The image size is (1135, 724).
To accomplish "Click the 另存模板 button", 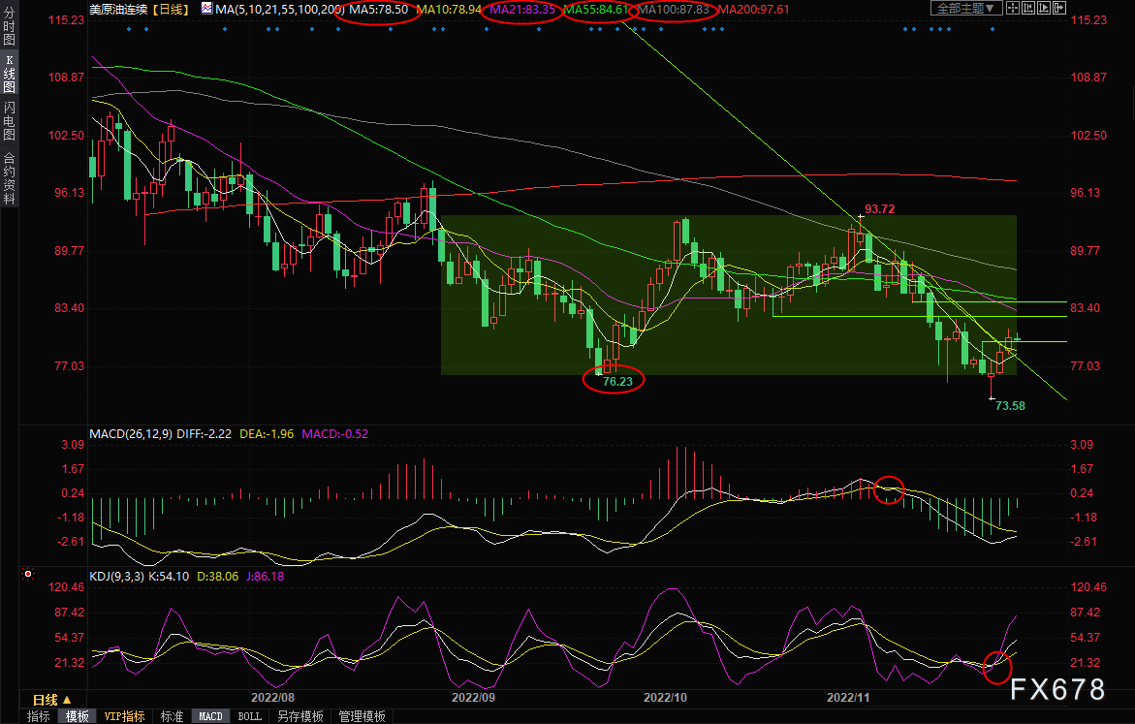I will [300, 716].
